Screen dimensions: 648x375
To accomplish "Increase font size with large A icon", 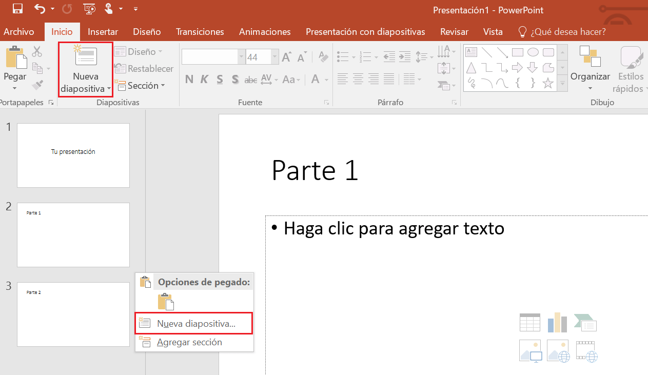I will pyautogui.click(x=287, y=56).
